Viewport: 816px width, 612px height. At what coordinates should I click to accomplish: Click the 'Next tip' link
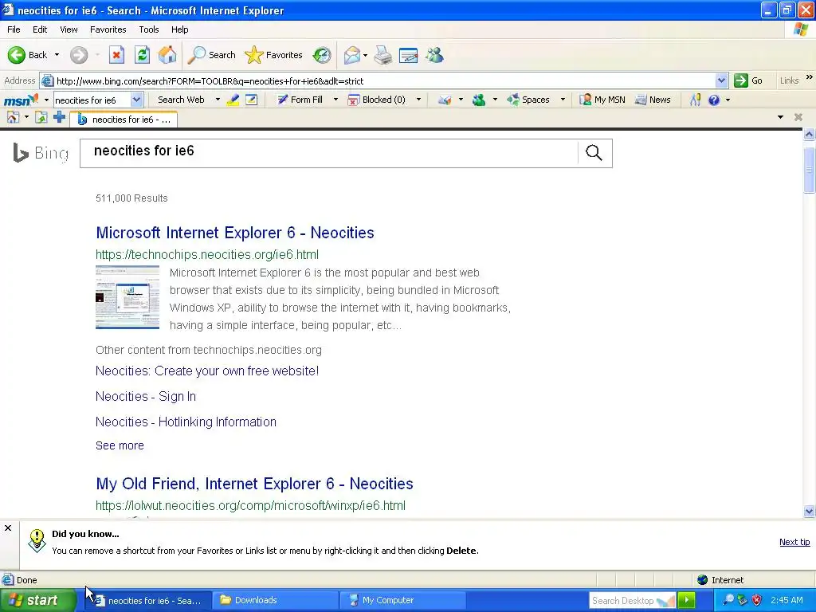[794, 542]
